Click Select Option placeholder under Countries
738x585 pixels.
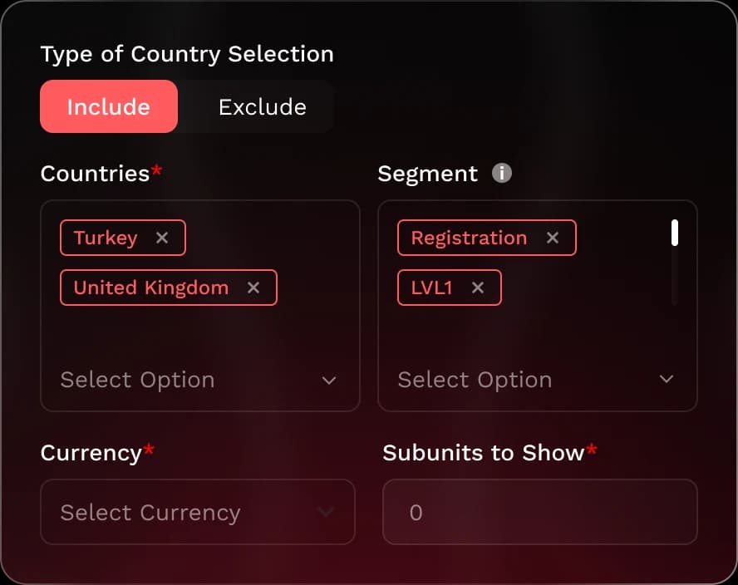pyautogui.click(x=138, y=380)
